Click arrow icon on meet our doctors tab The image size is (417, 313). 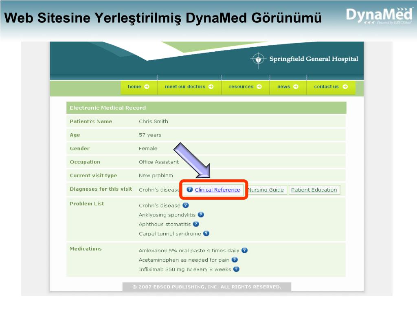pyautogui.click(x=211, y=86)
